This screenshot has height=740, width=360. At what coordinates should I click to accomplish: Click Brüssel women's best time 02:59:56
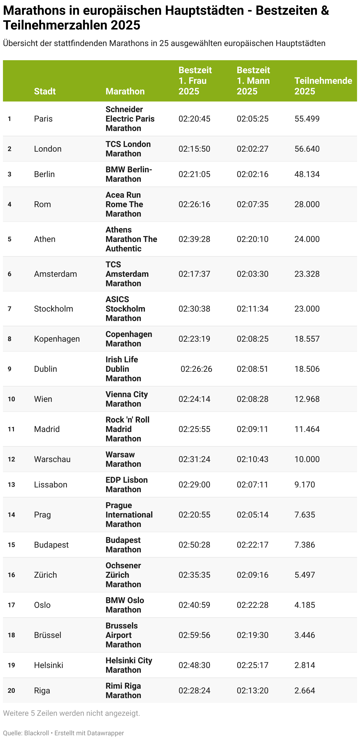click(194, 635)
